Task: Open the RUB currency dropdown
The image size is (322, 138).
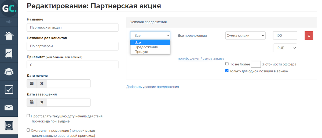Action: coord(285,48)
